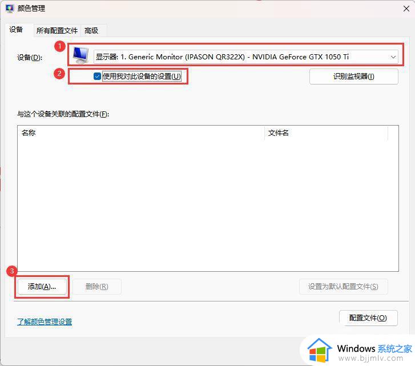Open the 所有配置文件 tab

click(x=57, y=30)
